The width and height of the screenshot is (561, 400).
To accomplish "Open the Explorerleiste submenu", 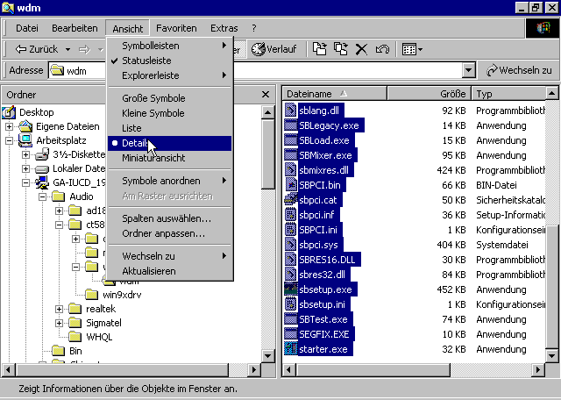I will [169, 75].
